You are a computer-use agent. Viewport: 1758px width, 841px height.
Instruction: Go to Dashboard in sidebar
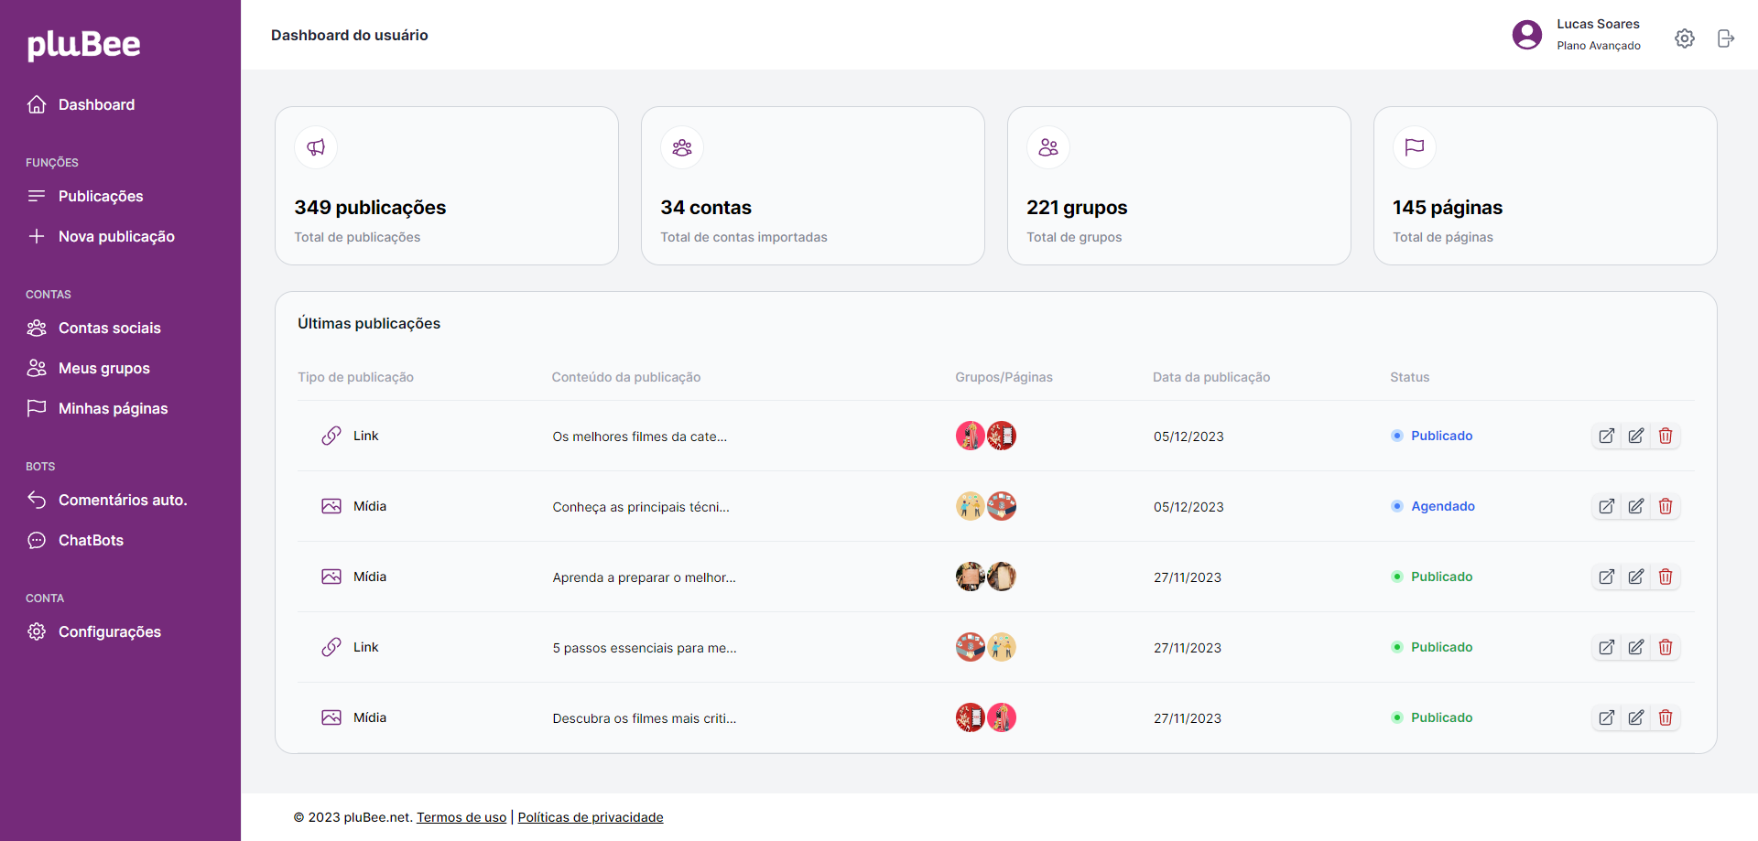pyautogui.click(x=81, y=104)
